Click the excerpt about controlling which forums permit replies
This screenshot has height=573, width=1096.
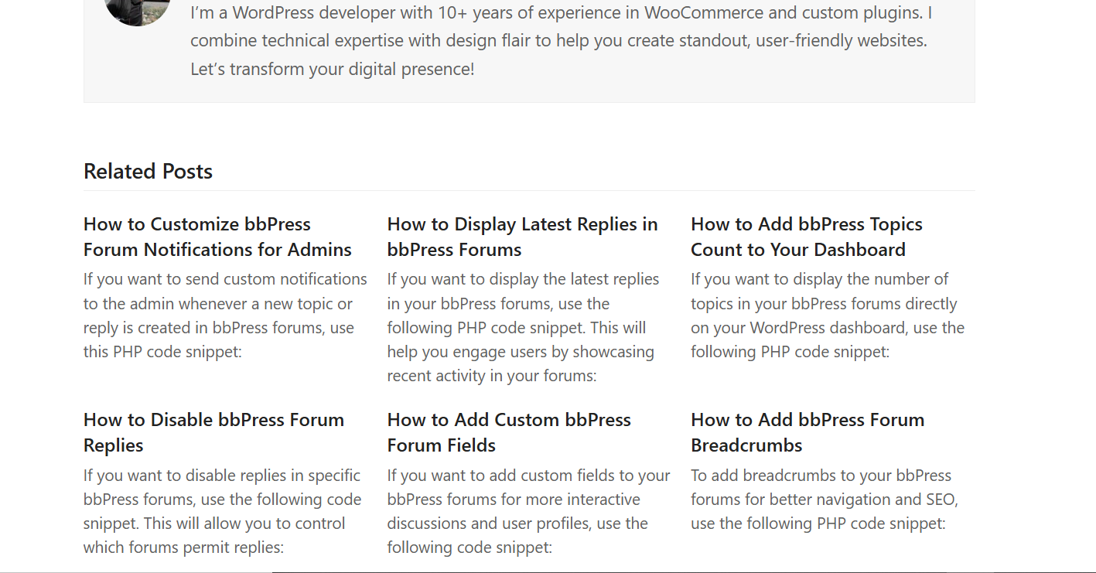(221, 510)
